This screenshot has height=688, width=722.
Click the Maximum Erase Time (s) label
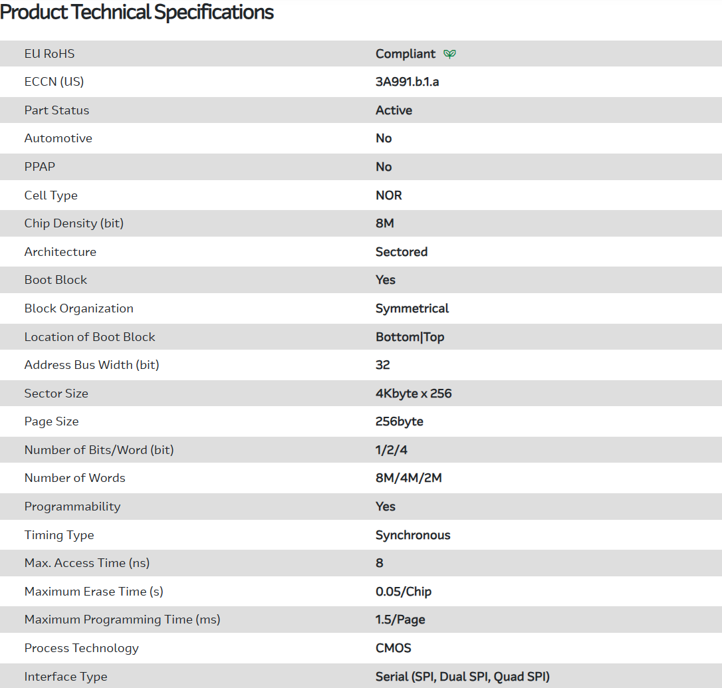point(94,592)
